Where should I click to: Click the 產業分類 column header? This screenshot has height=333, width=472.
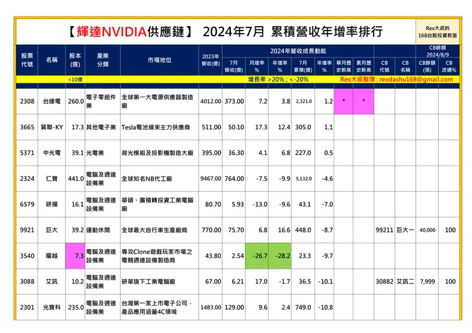(102, 60)
